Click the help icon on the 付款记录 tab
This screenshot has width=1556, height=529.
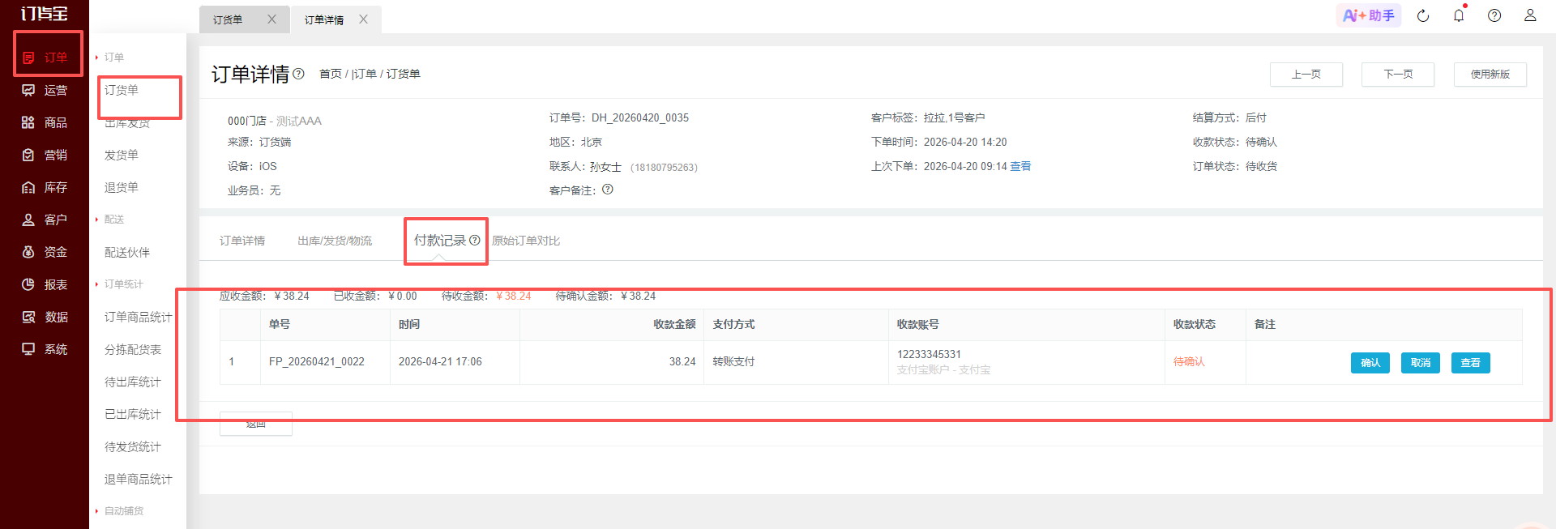point(475,240)
